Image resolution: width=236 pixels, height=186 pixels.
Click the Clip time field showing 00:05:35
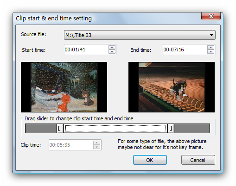coord(71,145)
